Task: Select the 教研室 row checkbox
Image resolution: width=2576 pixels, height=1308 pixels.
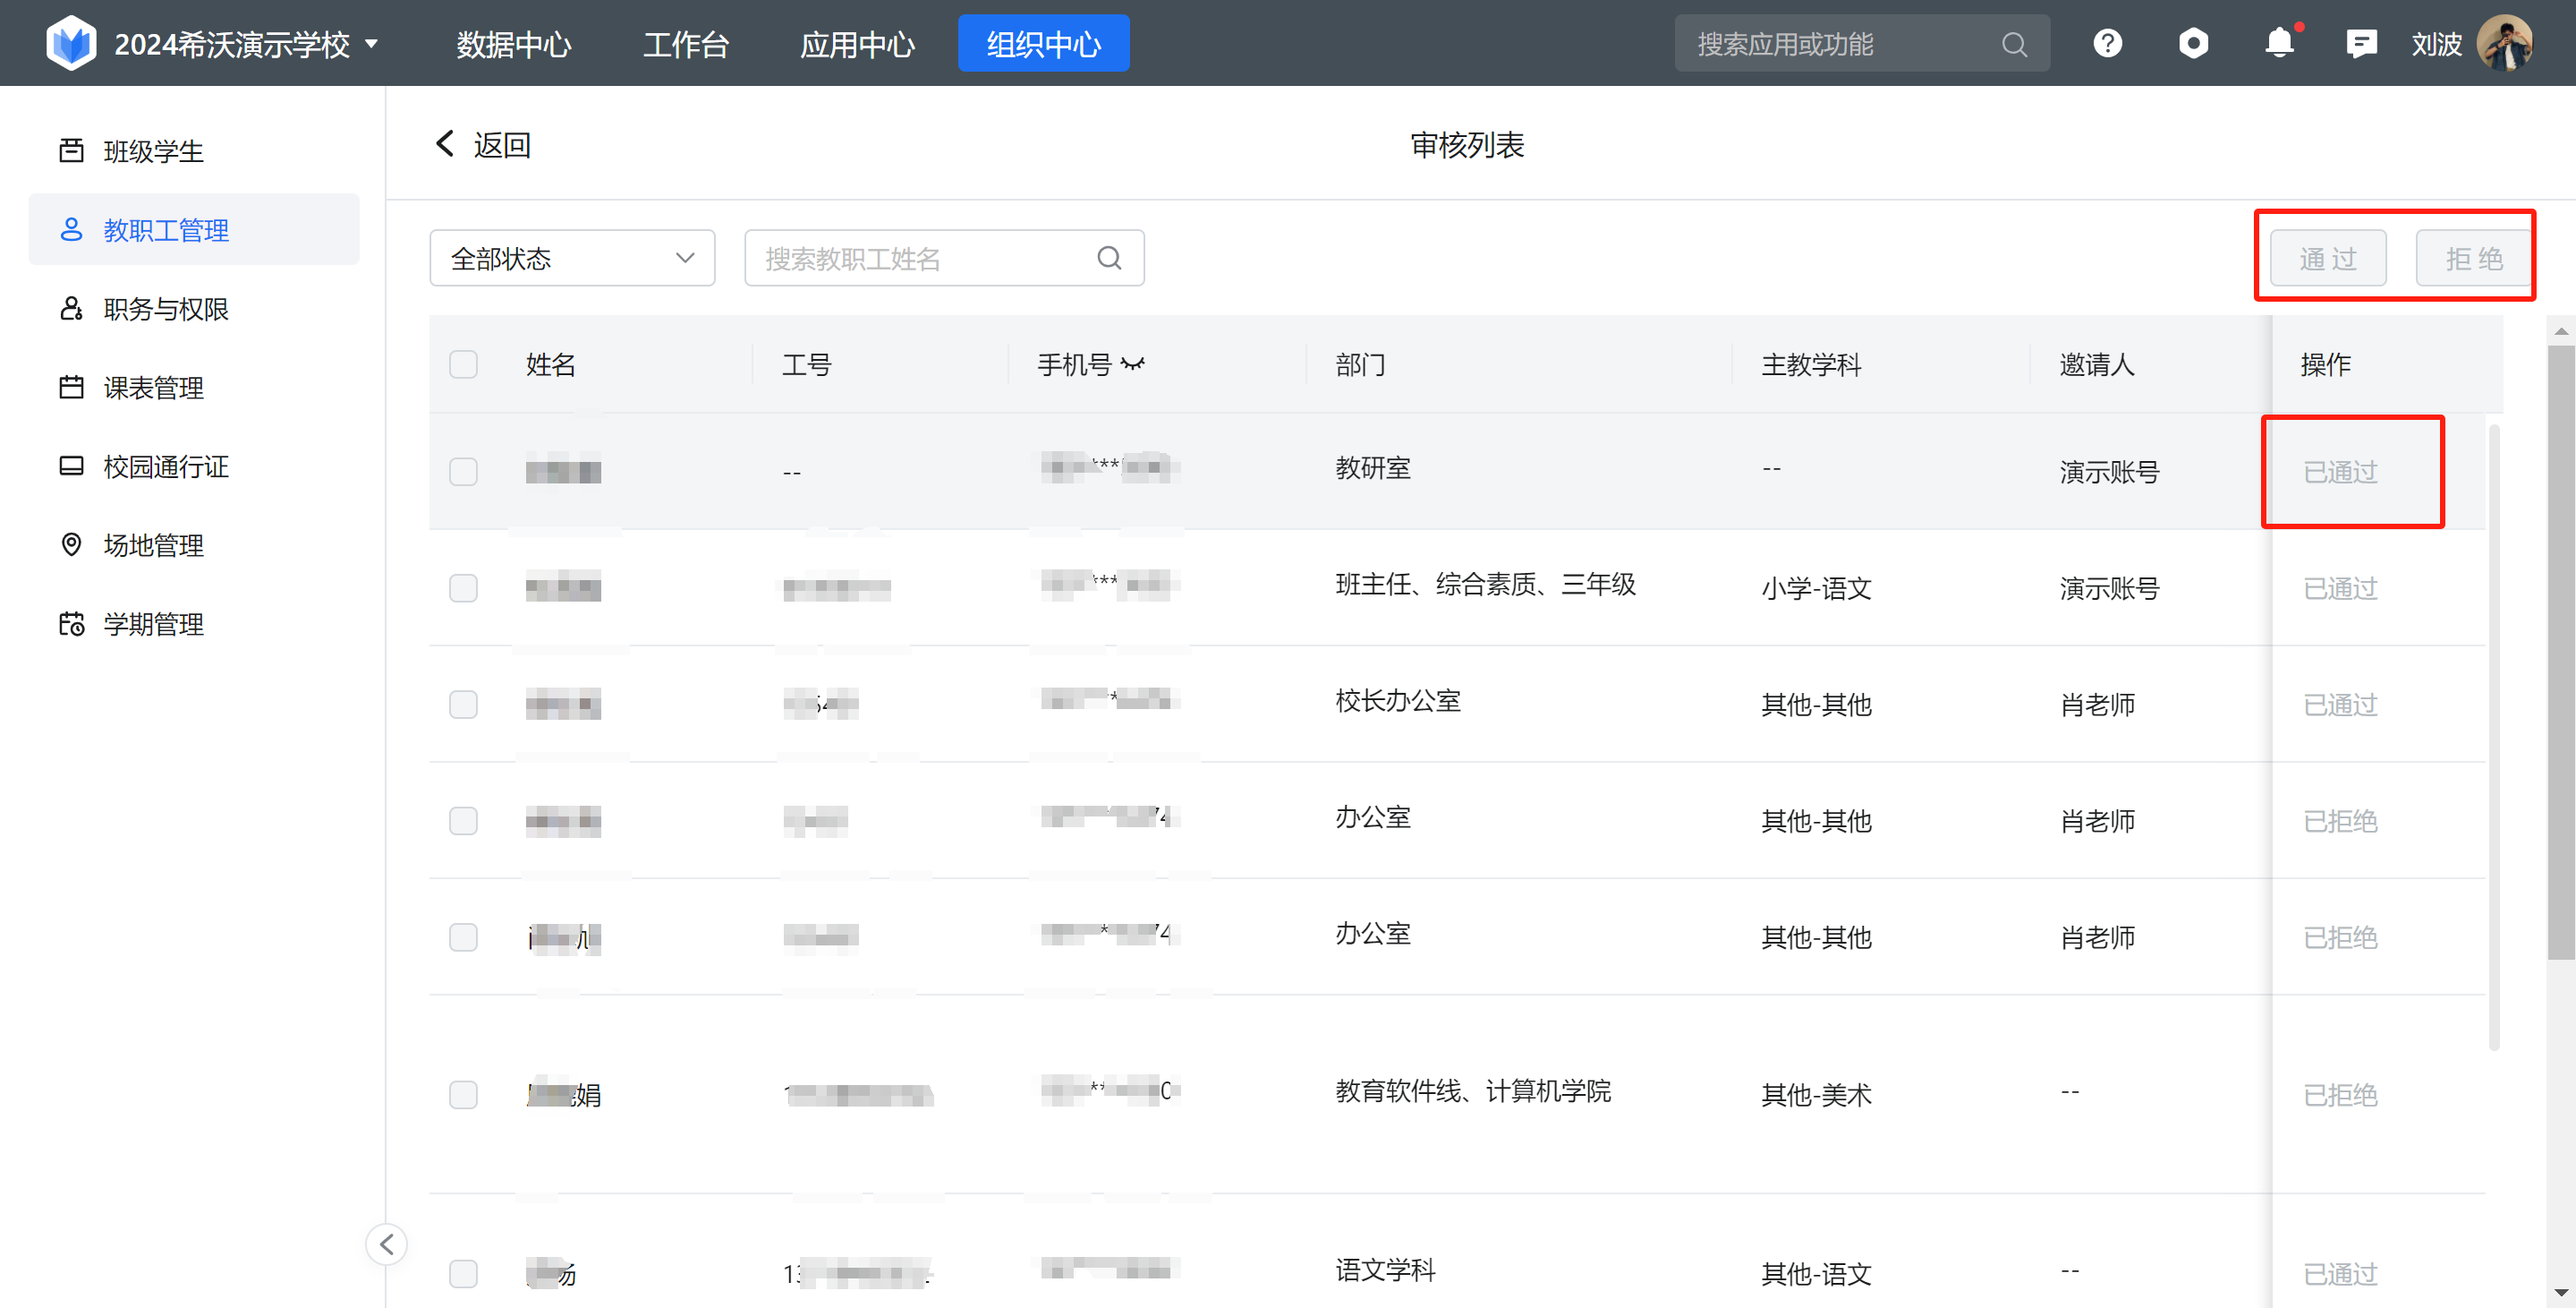Action: [463, 471]
